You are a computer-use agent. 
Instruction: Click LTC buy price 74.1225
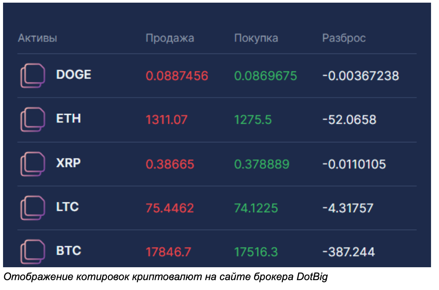click(256, 208)
